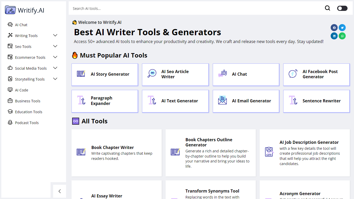Click the AI Story Generator book icon
This screenshot has width=354, height=199.
coord(81,74)
